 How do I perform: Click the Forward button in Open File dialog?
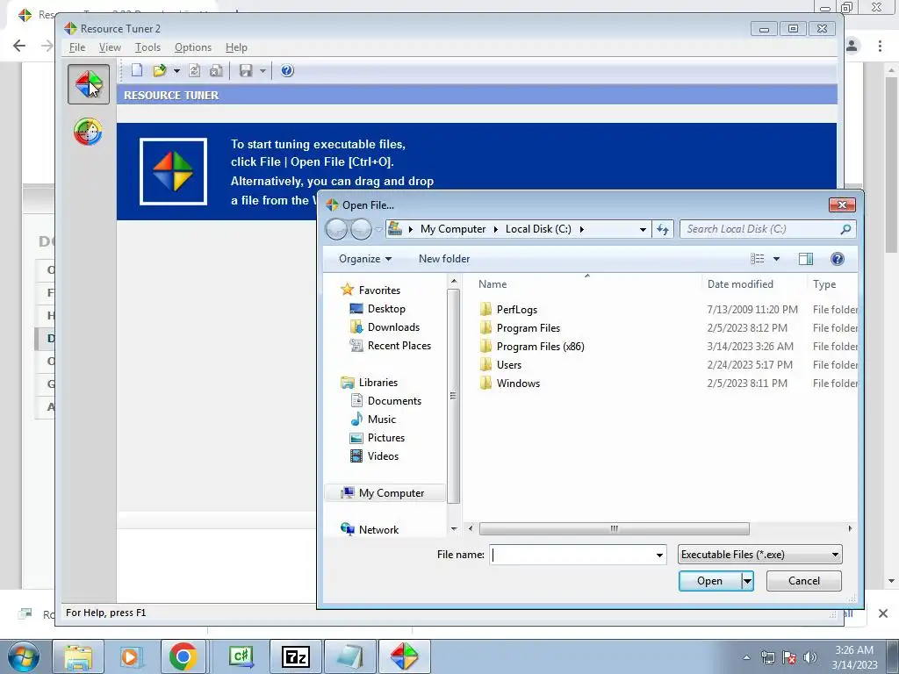coord(361,229)
